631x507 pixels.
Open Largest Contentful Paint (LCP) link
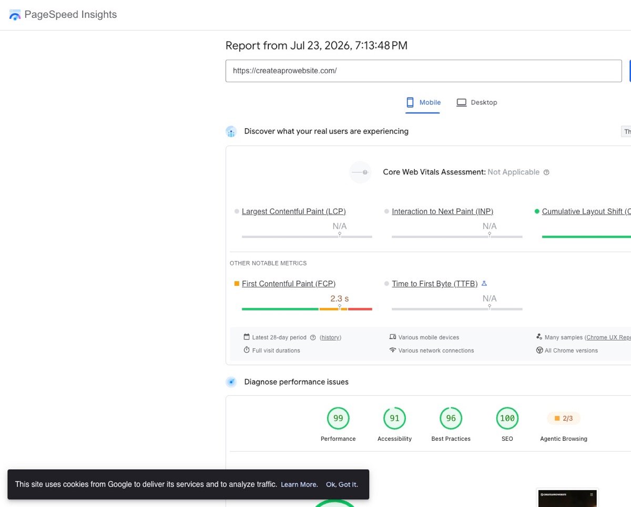tap(293, 211)
